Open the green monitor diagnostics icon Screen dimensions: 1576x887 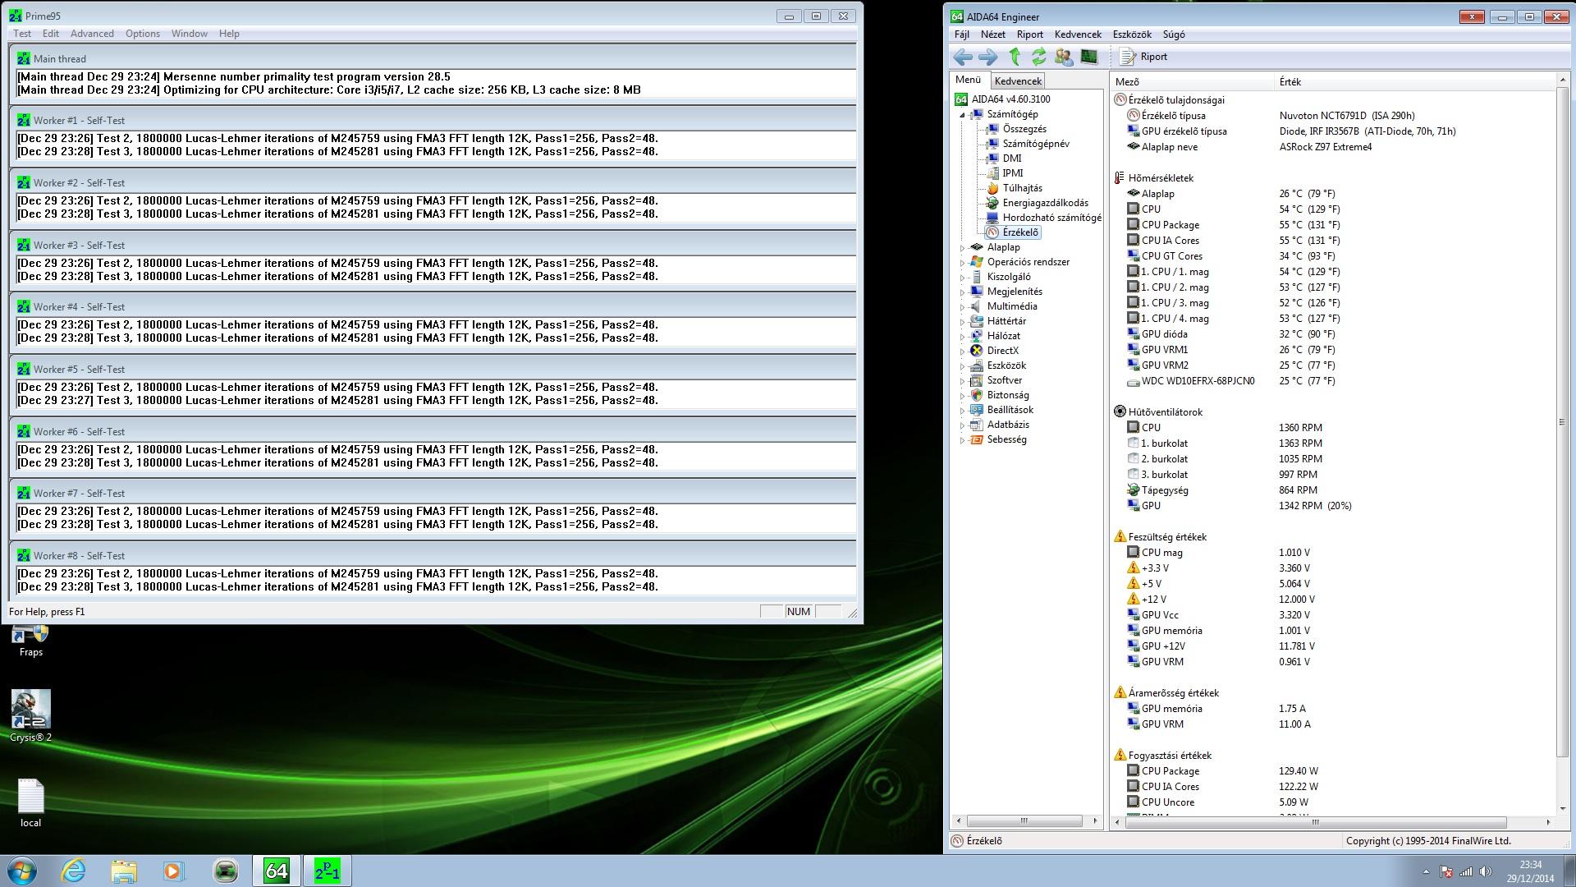tap(1089, 57)
